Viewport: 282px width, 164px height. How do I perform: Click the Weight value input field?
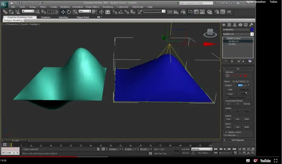[242, 85]
